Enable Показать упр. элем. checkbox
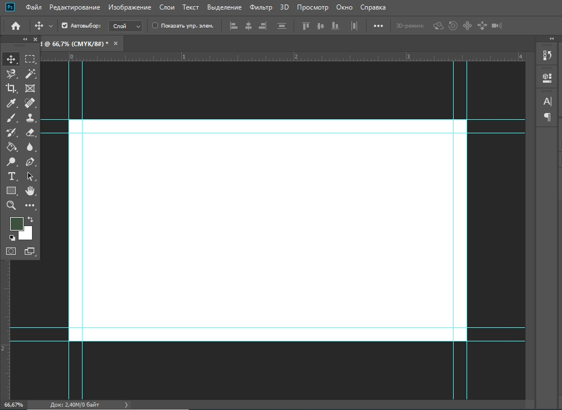Image resolution: width=562 pixels, height=410 pixels. point(156,26)
